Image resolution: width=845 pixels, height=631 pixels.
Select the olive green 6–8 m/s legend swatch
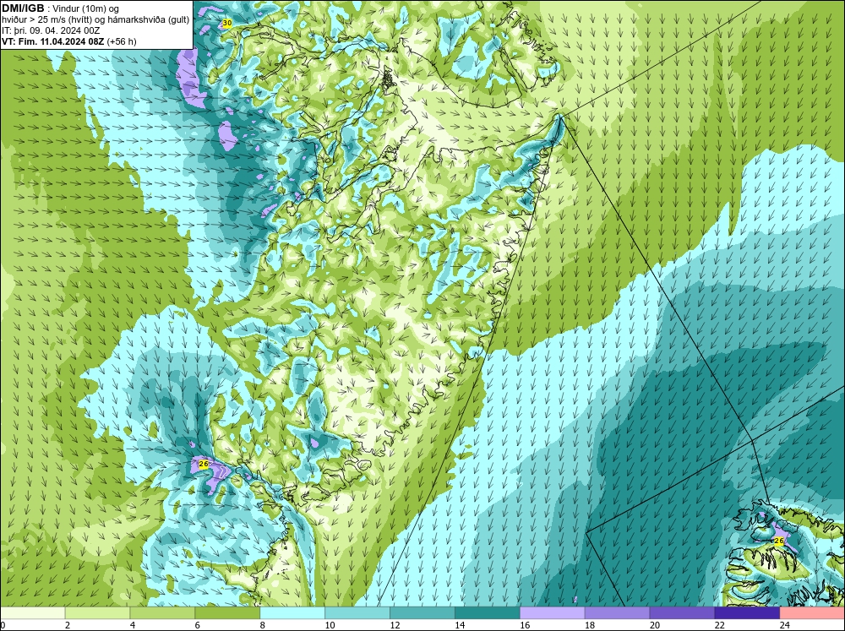[x=227, y=613]
